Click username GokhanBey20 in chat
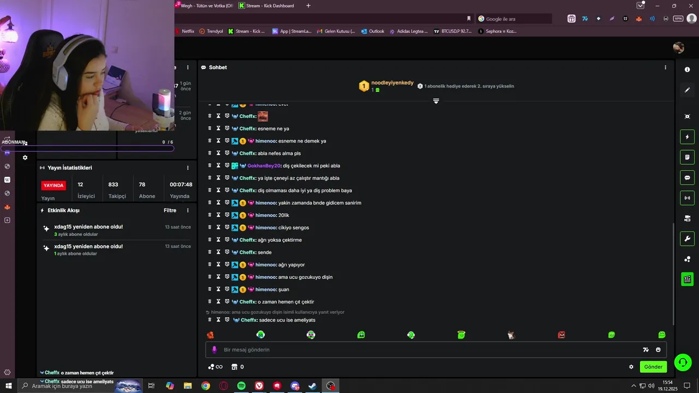This screenshot has height=393, width=699. (x=264, y=165)
